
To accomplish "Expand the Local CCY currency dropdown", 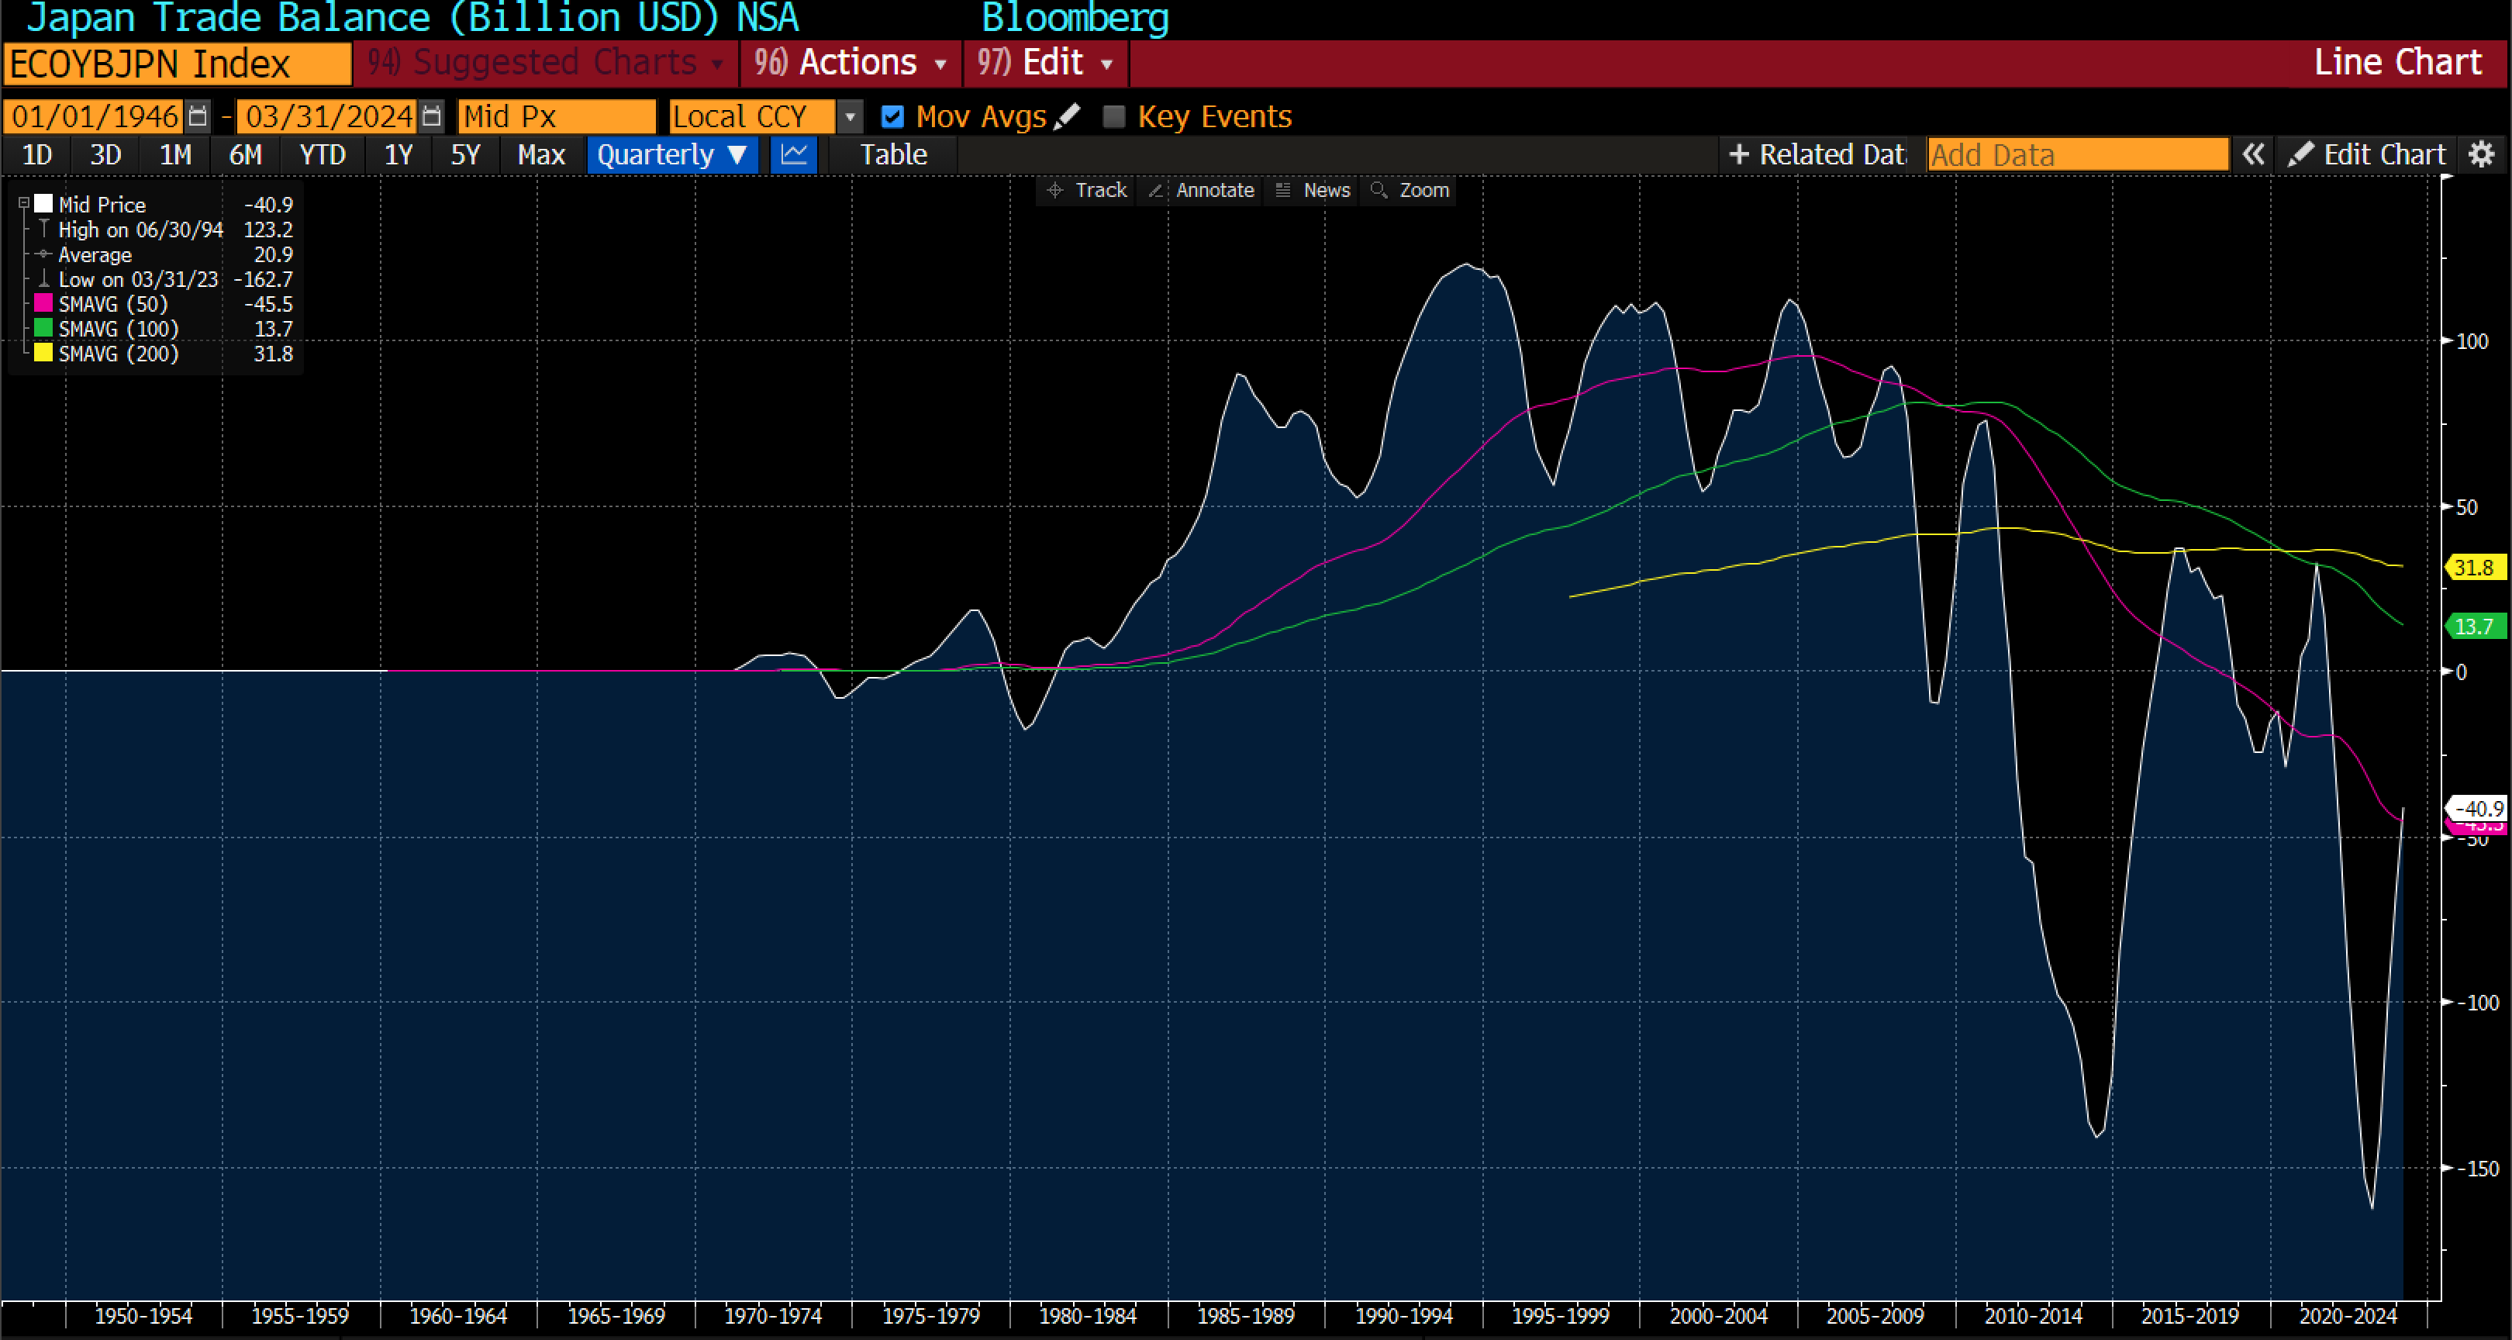I will click(850, 117).
